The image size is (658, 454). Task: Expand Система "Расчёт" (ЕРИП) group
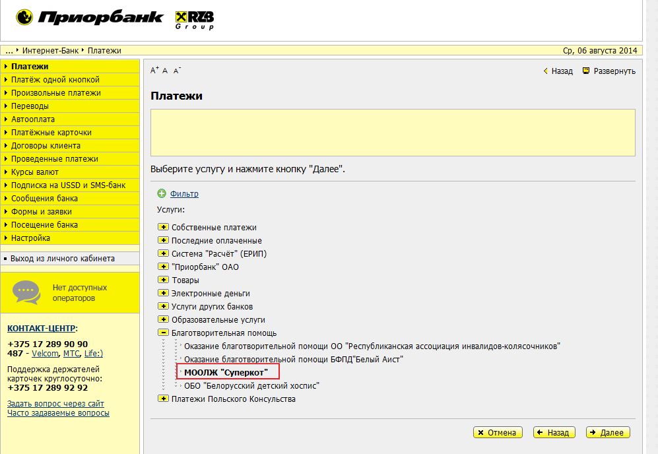pyautogui.click(x=163, y=253)
